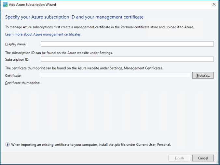This screenshot has height=165, width=220.
Task: Click the subscription ID can be found note
Action: 59,53
